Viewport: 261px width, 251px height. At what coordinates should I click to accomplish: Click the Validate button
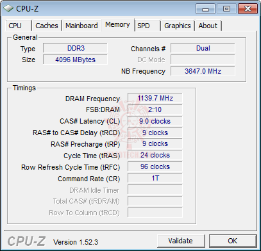pos(181,241)
